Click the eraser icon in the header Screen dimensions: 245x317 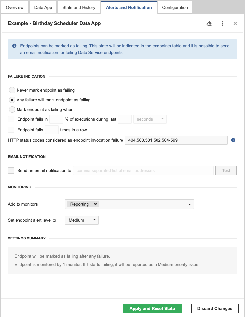tap(209, 23)
